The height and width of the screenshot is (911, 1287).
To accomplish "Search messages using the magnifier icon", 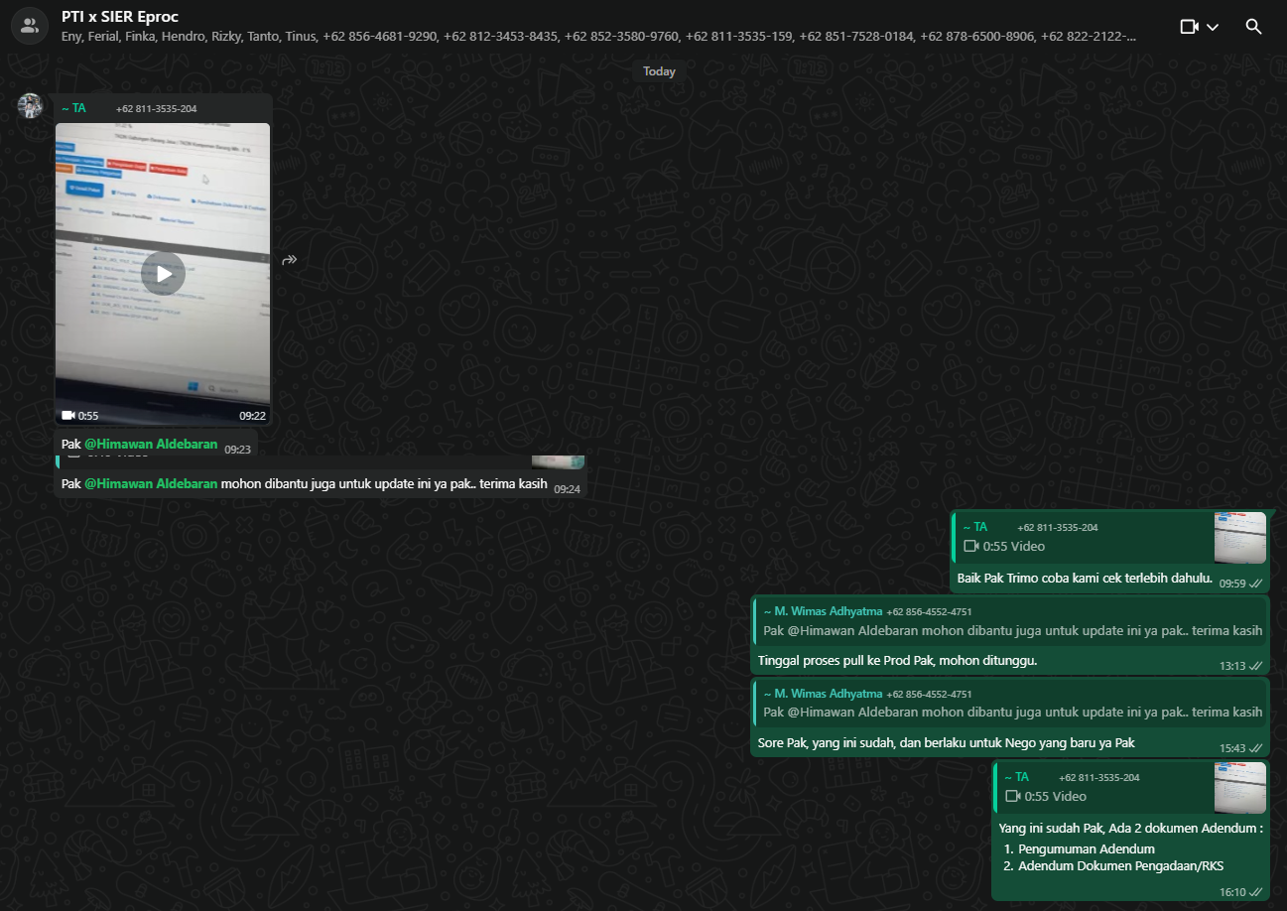I will point(1253,27).
